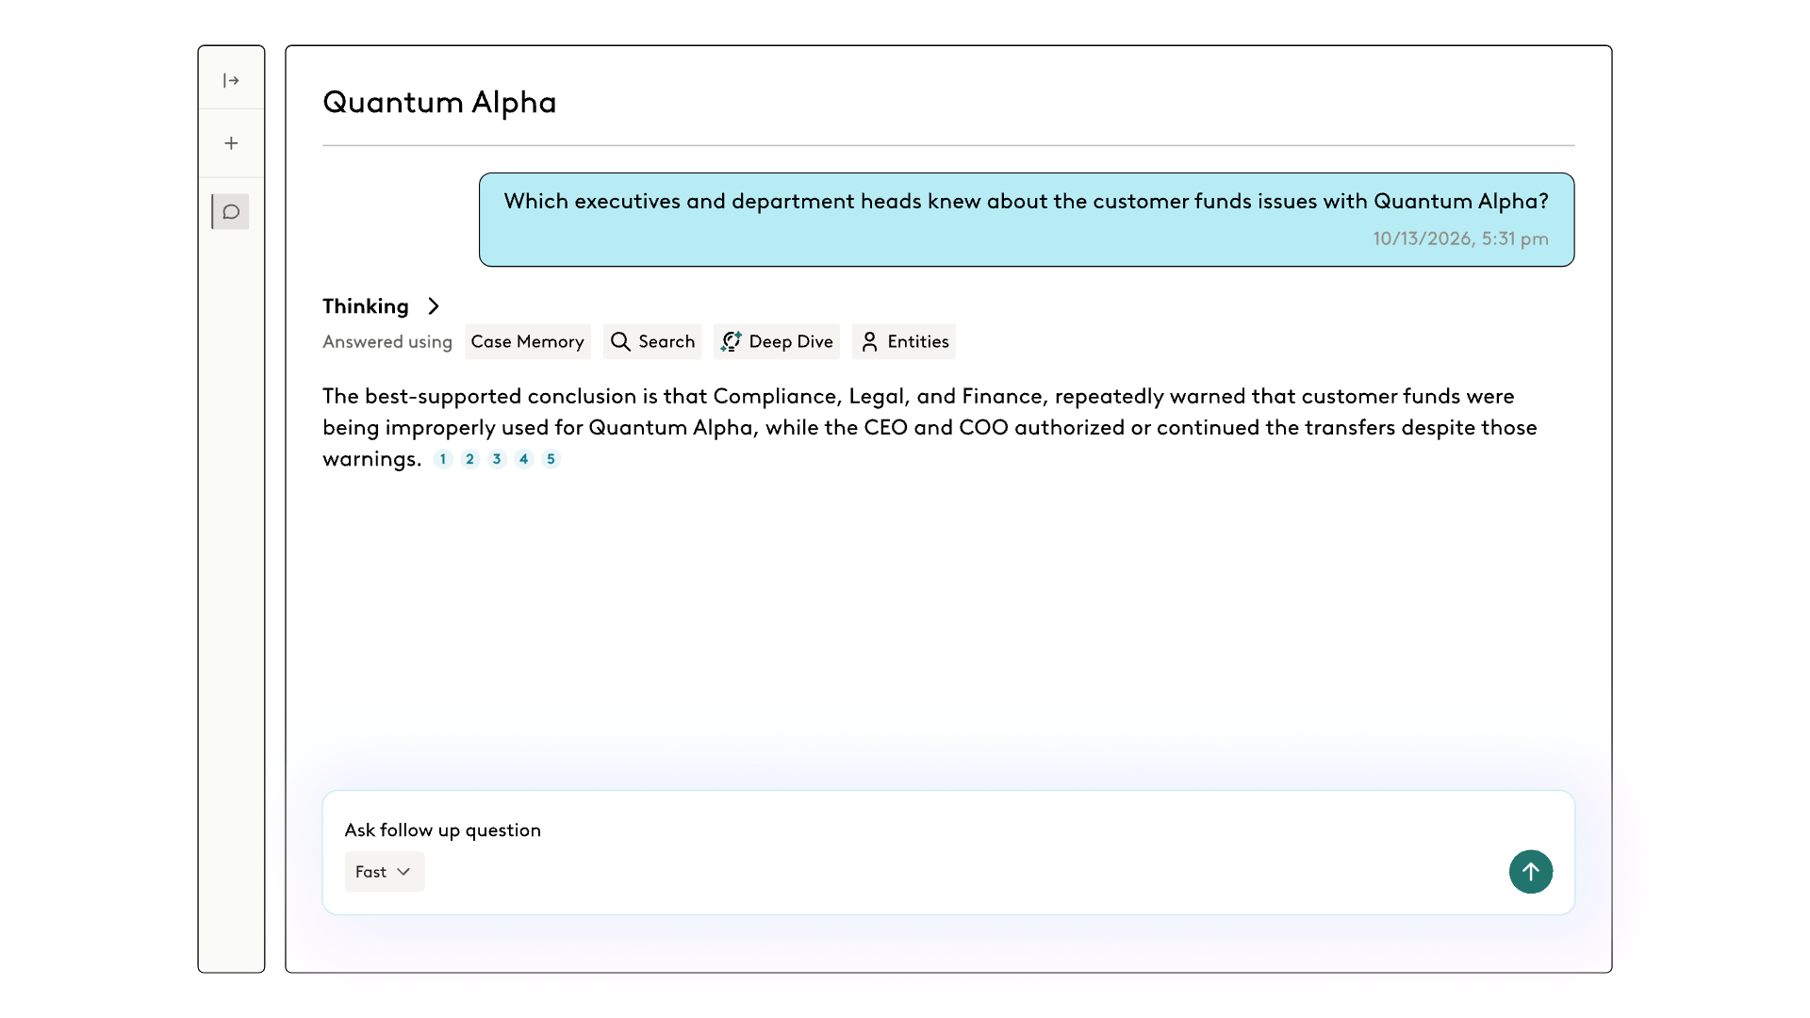This screenshot has height=1018, width=1810.
Task: Click the user question message bubble
Action: pyautogui.click(x=1027, y=220)
